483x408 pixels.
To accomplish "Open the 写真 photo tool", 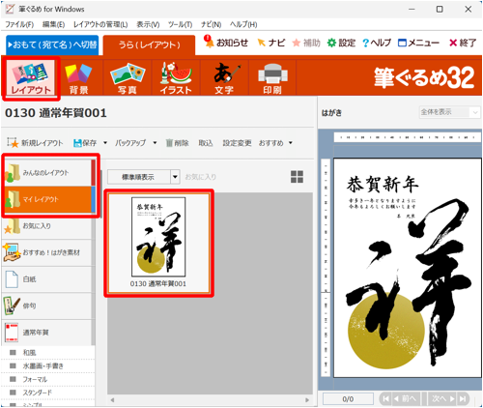I will pyautogui.click(x=128, y=77).
